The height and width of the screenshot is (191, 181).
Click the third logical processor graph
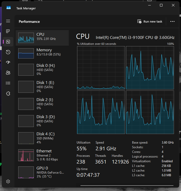pyautogui.click(x=101, y=112)
